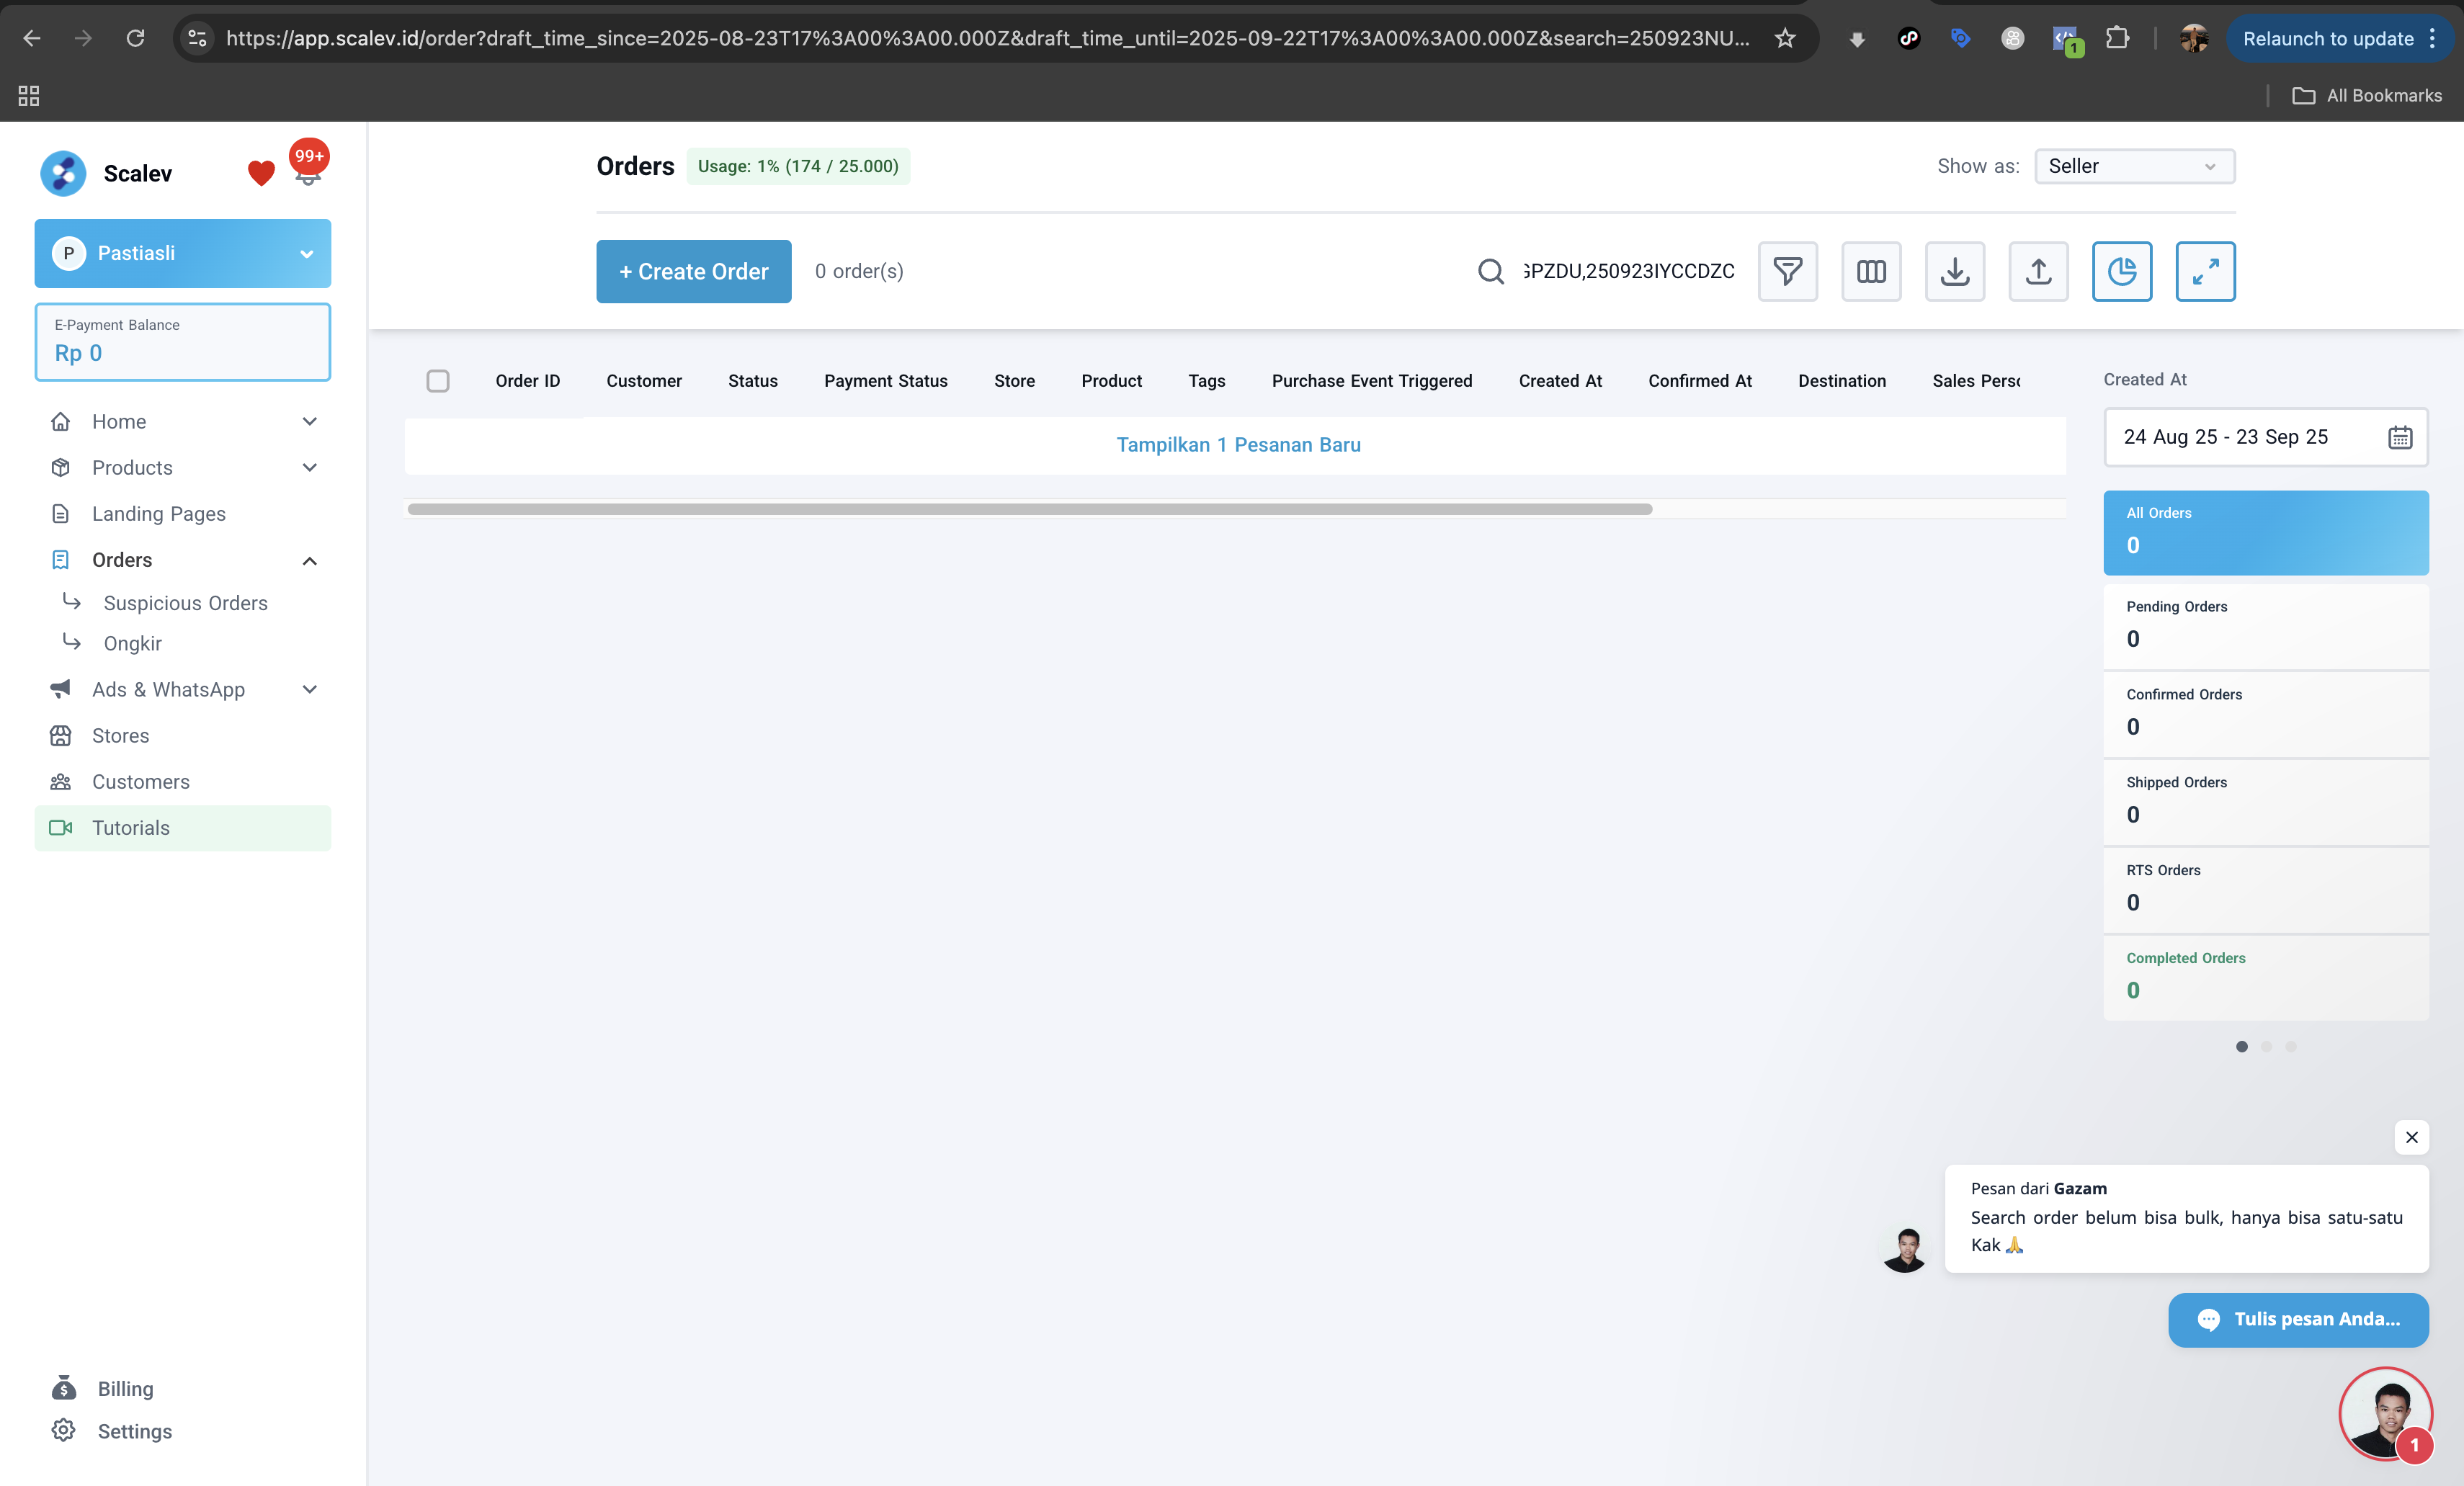Click Tampilkan 1 Pesanan Baru link
The width and height of the screenshot is (2464, 1486).
1238,444
